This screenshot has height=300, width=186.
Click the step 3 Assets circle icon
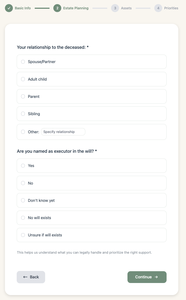pos(115,8)
